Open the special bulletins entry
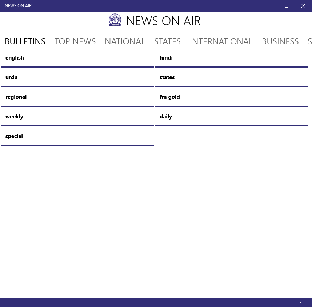The width and height of the screenshot is (312, 307). [x=77, y=137]
